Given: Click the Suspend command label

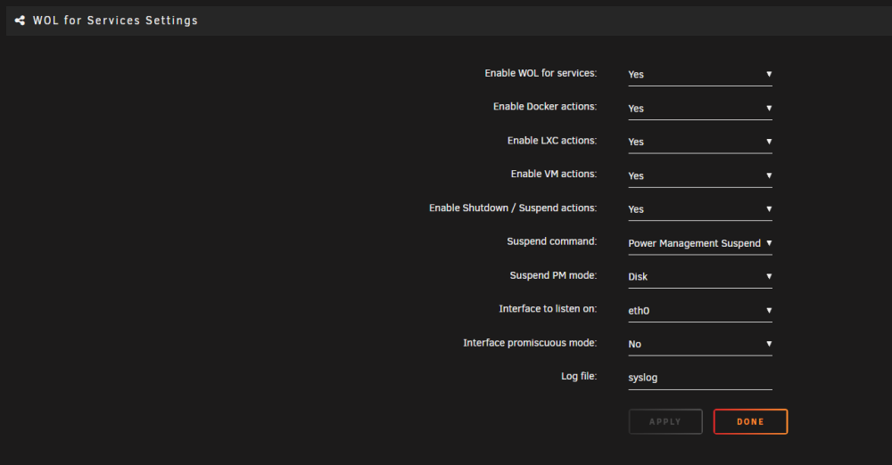Looking at the screenshot, I should pos(552,241).
